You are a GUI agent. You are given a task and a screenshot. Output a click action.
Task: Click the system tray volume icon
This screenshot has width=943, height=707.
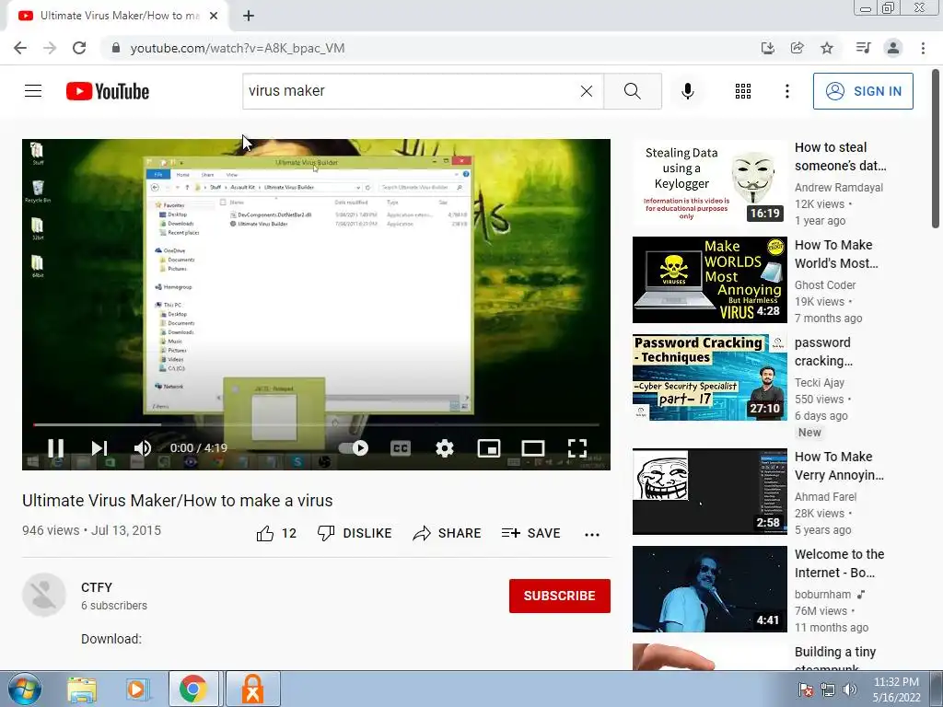[850, 690]
